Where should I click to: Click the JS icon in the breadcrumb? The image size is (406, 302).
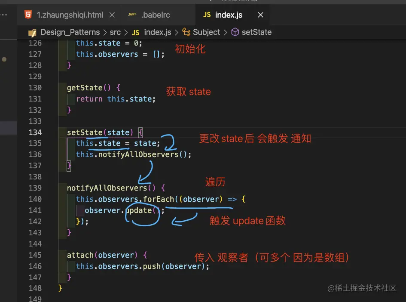click(x=135, y=33)
